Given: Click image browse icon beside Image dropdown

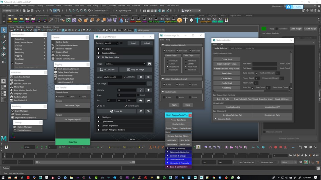Looking at the screenshot, I should pyautogui.click(x=149, y=64).
